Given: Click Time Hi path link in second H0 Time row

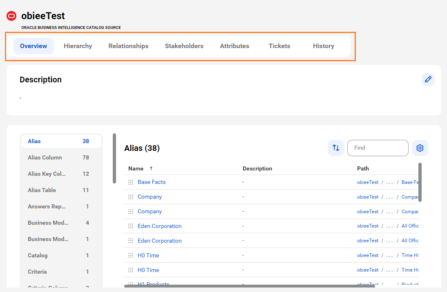Looking at the screenshot, I should tap(410, 270).
